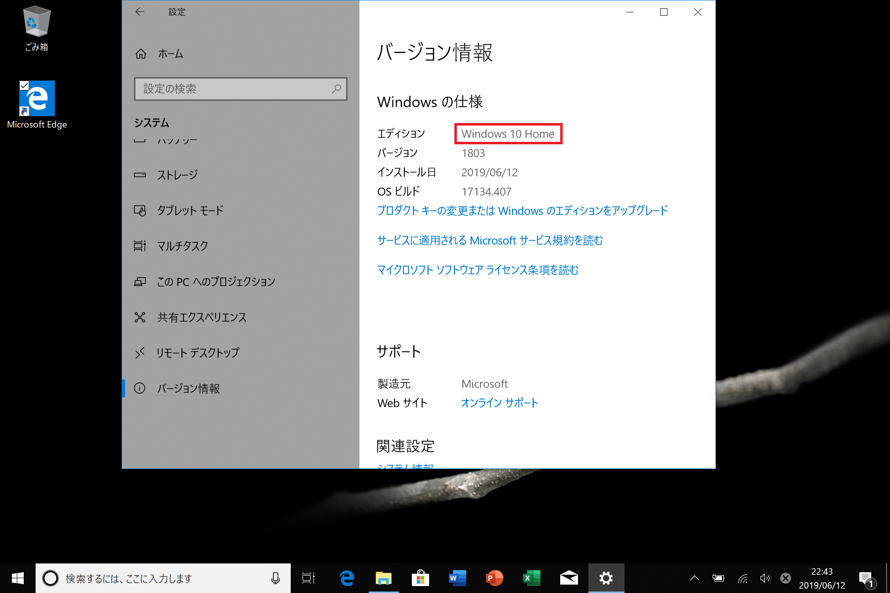Open この PC へのプロジェクション settings
The height and width of the screenshot is (593, 890).
tap(216, 282)
